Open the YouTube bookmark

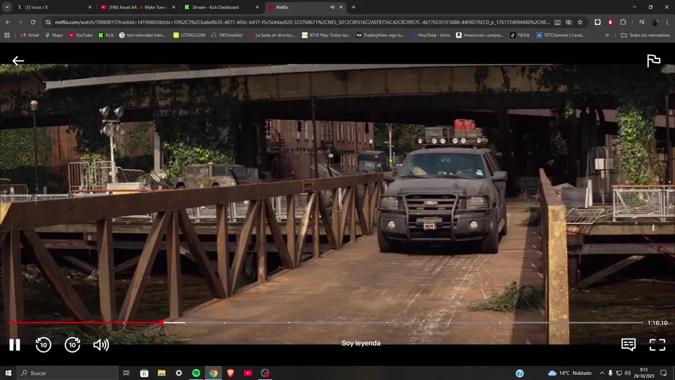[81, 35]
